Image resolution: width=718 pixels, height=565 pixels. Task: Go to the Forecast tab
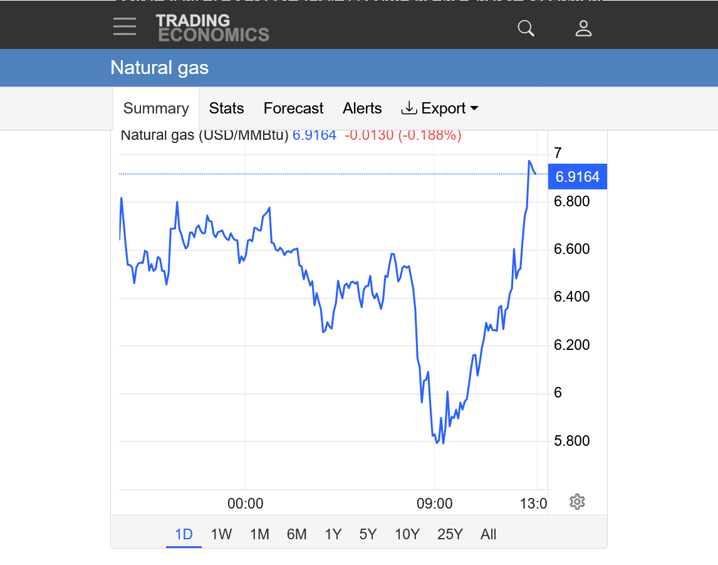click(x=293, y=108)
